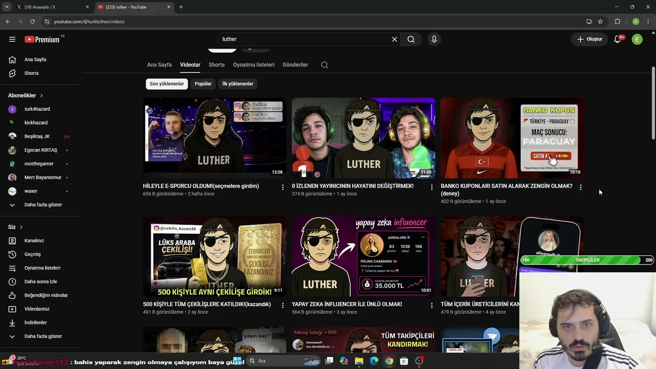Open Chrome tab search dropdown
Viewport: 656px width, 369px height.
tap(7, 7)
